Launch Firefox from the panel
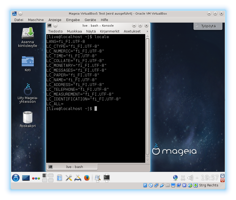 click(87, 178)
